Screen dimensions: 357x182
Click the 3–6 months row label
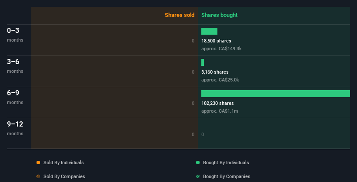click(15, 66)
